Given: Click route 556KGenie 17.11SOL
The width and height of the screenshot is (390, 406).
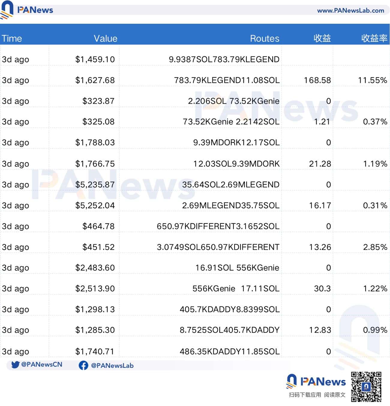Looking at the screenshot, I should coord(236,288).
